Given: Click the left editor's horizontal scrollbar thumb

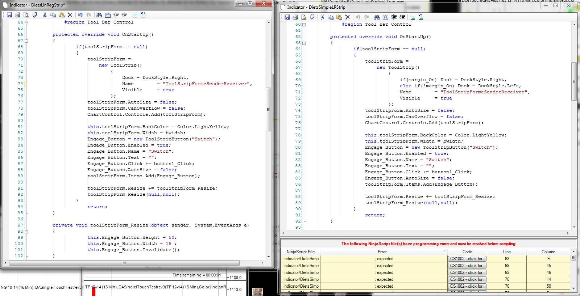Looking at the screenshot, I should point(124,263).
